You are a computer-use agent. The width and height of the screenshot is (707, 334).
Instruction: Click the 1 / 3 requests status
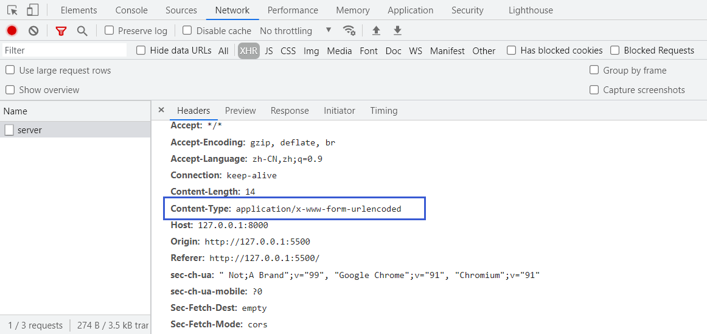coord(35,325)
